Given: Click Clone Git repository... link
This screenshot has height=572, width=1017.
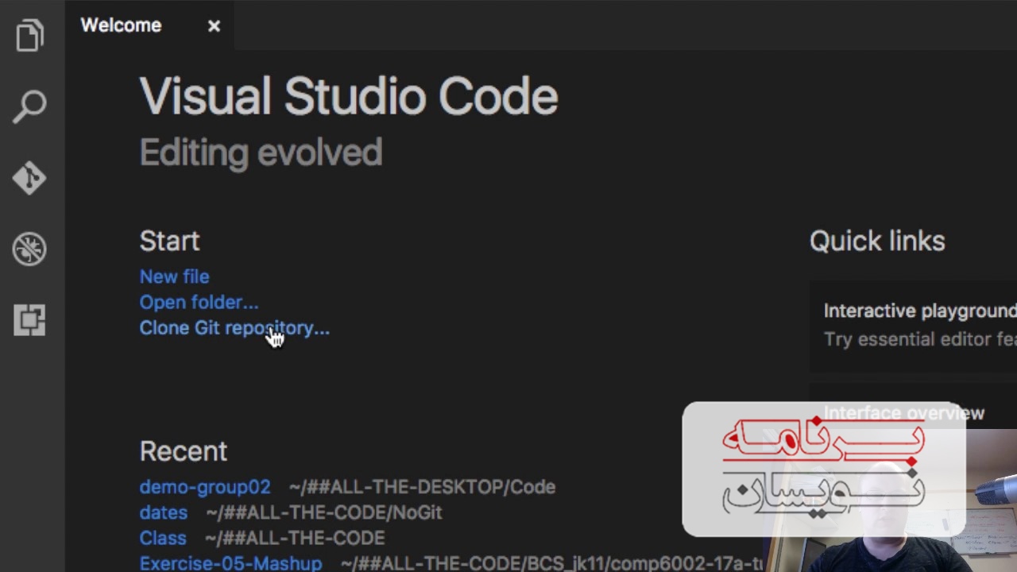Looking at the screenshot, I should (234, 328).
